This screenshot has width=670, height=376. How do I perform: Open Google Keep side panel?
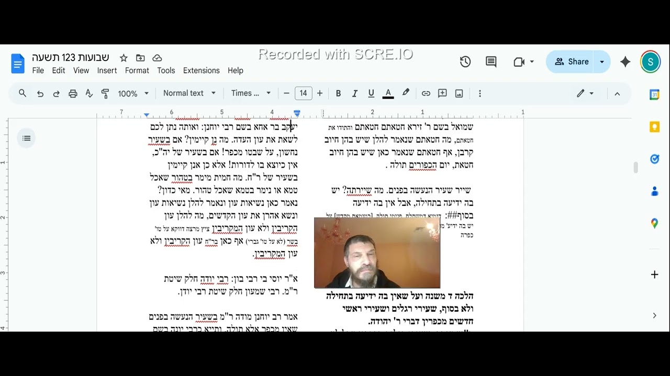point(654,127)
